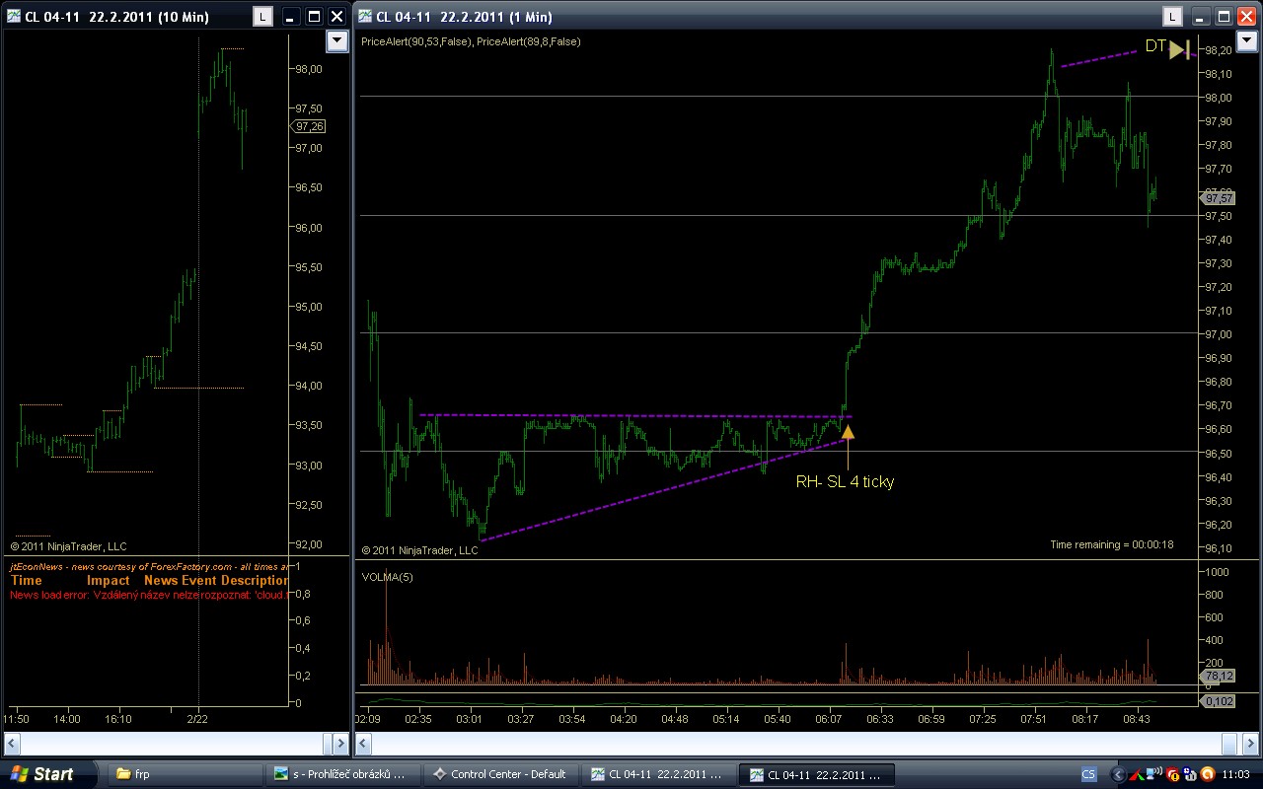Viewport: 1263px width, 789px height.
Task: Select the yellow up-arrow marker above RH- SL
Action: point(848,431)
